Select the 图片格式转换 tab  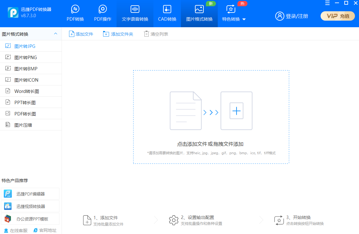[x=199, y=13]
